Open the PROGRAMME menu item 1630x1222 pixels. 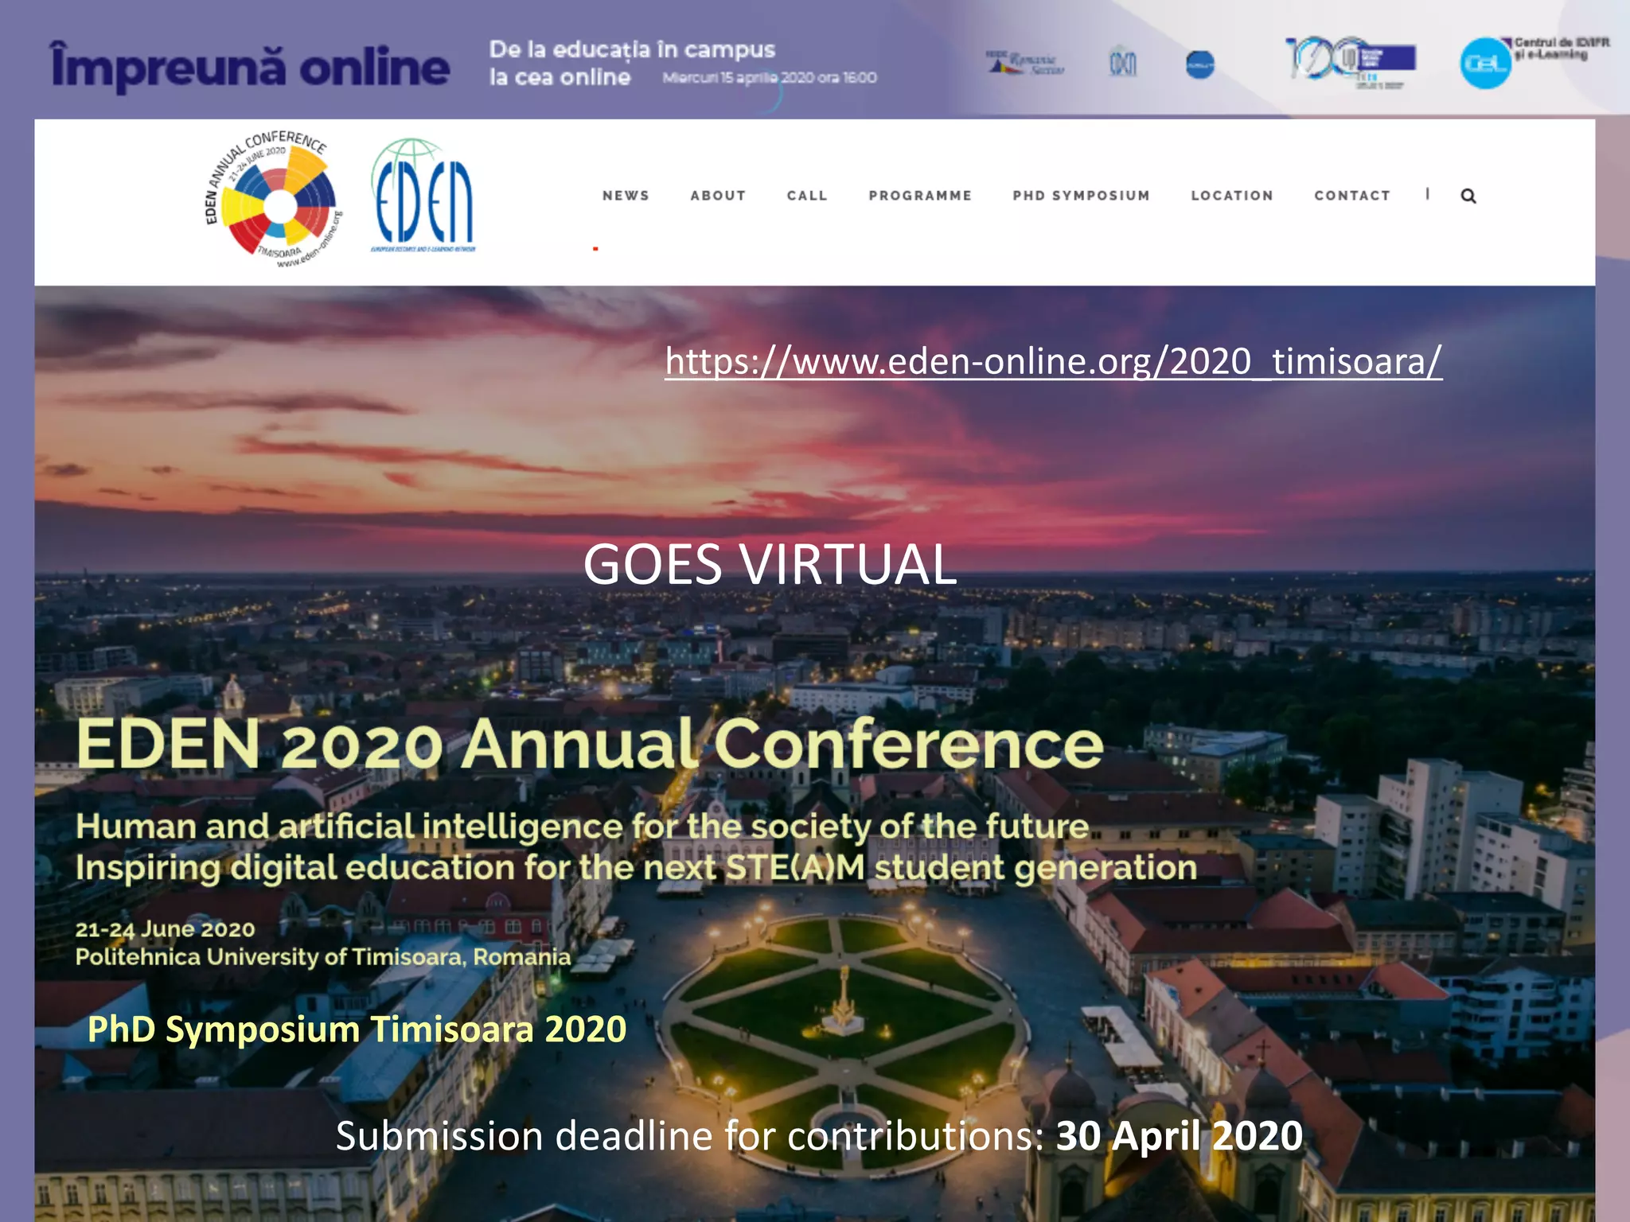coord(920,196)
